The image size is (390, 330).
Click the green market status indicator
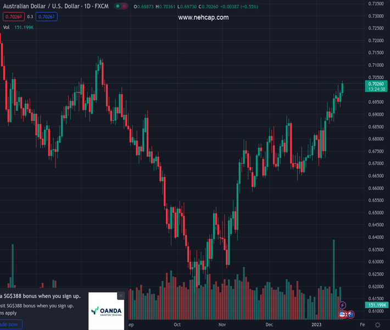pos(118,7)
